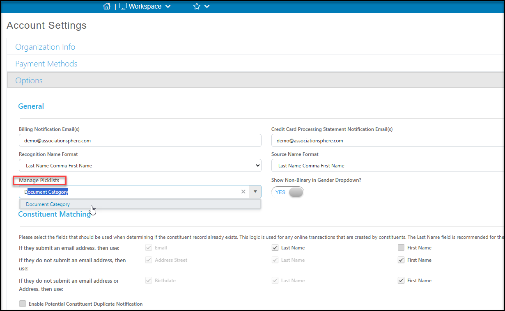Click "Show Non-Binary in Gender Dropdown?" label

(316, 180)
